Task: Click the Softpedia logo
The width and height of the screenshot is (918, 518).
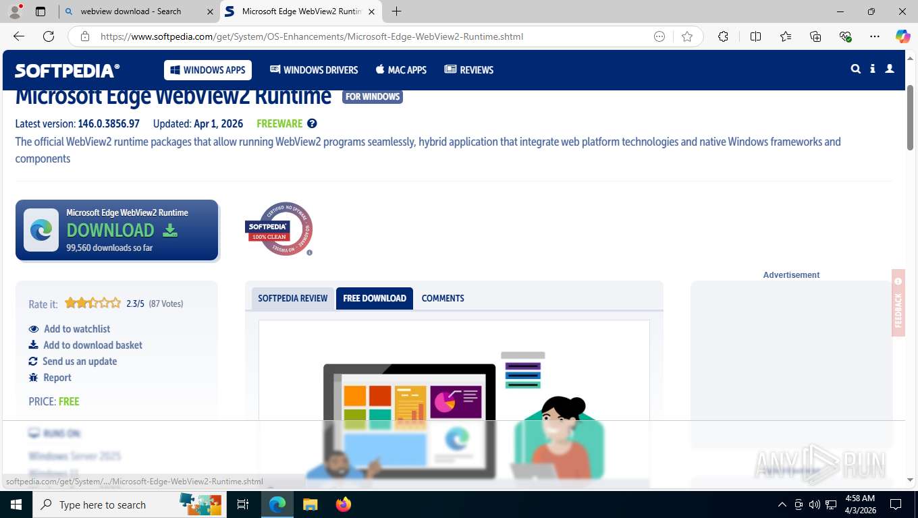Action: click(x=67, y=70)
